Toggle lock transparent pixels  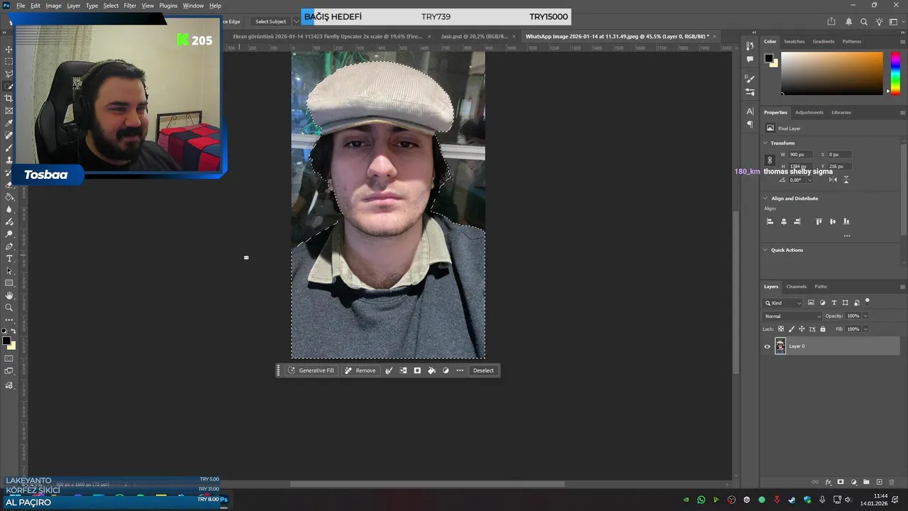[781, 329]
